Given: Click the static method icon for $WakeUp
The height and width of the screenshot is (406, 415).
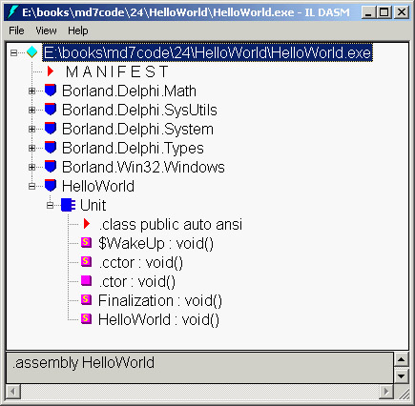Looking at the screenshot, I should coord(86,243).
